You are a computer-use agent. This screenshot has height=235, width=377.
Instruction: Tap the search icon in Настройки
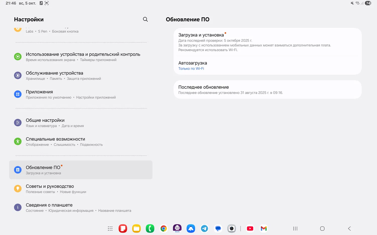tap(145, 20)
